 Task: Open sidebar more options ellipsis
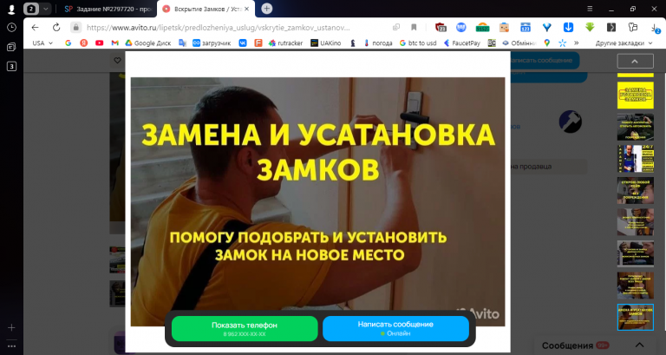[11, 346]
